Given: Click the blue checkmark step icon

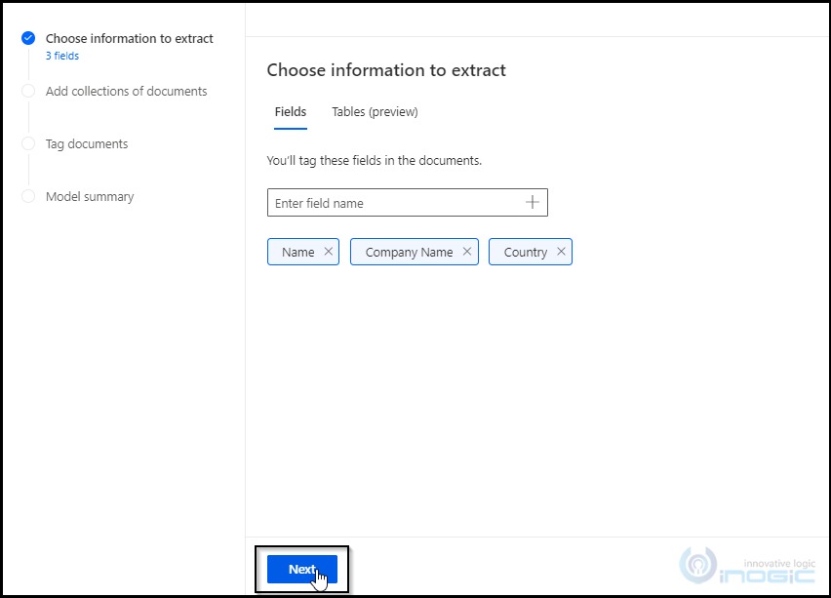Looking at the screenshot, I should point(28,39).
